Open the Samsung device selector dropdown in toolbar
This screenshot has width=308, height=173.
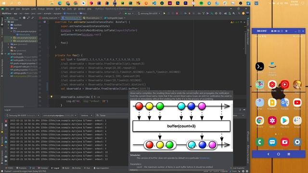click(x=149, y=13)
